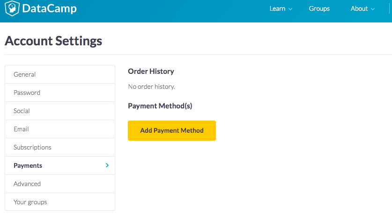Select the Payments sidebar item
This screenshot has height=215, width=392.
[28, 165]
